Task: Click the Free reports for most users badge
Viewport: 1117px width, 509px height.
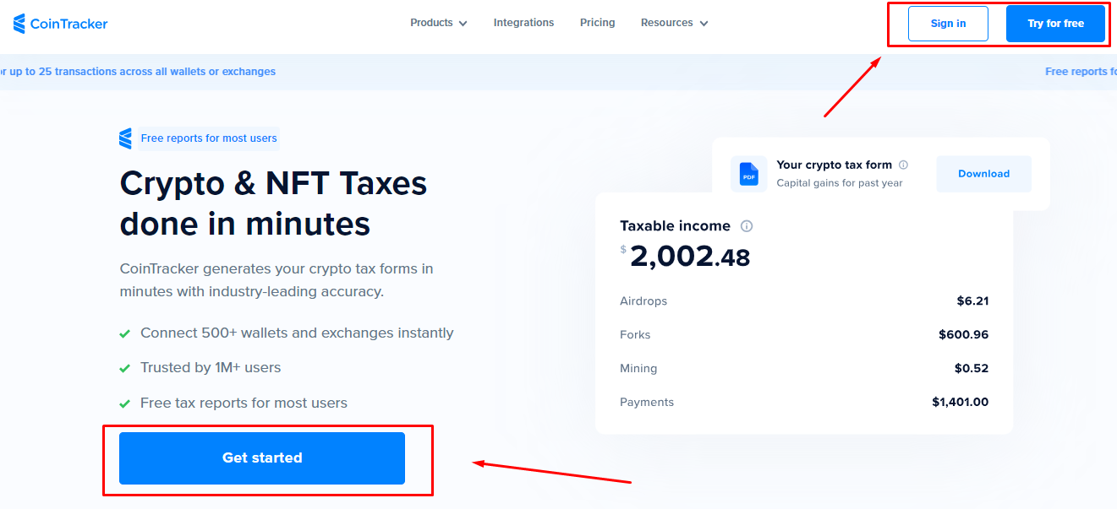Action: [x=209, y=138]
